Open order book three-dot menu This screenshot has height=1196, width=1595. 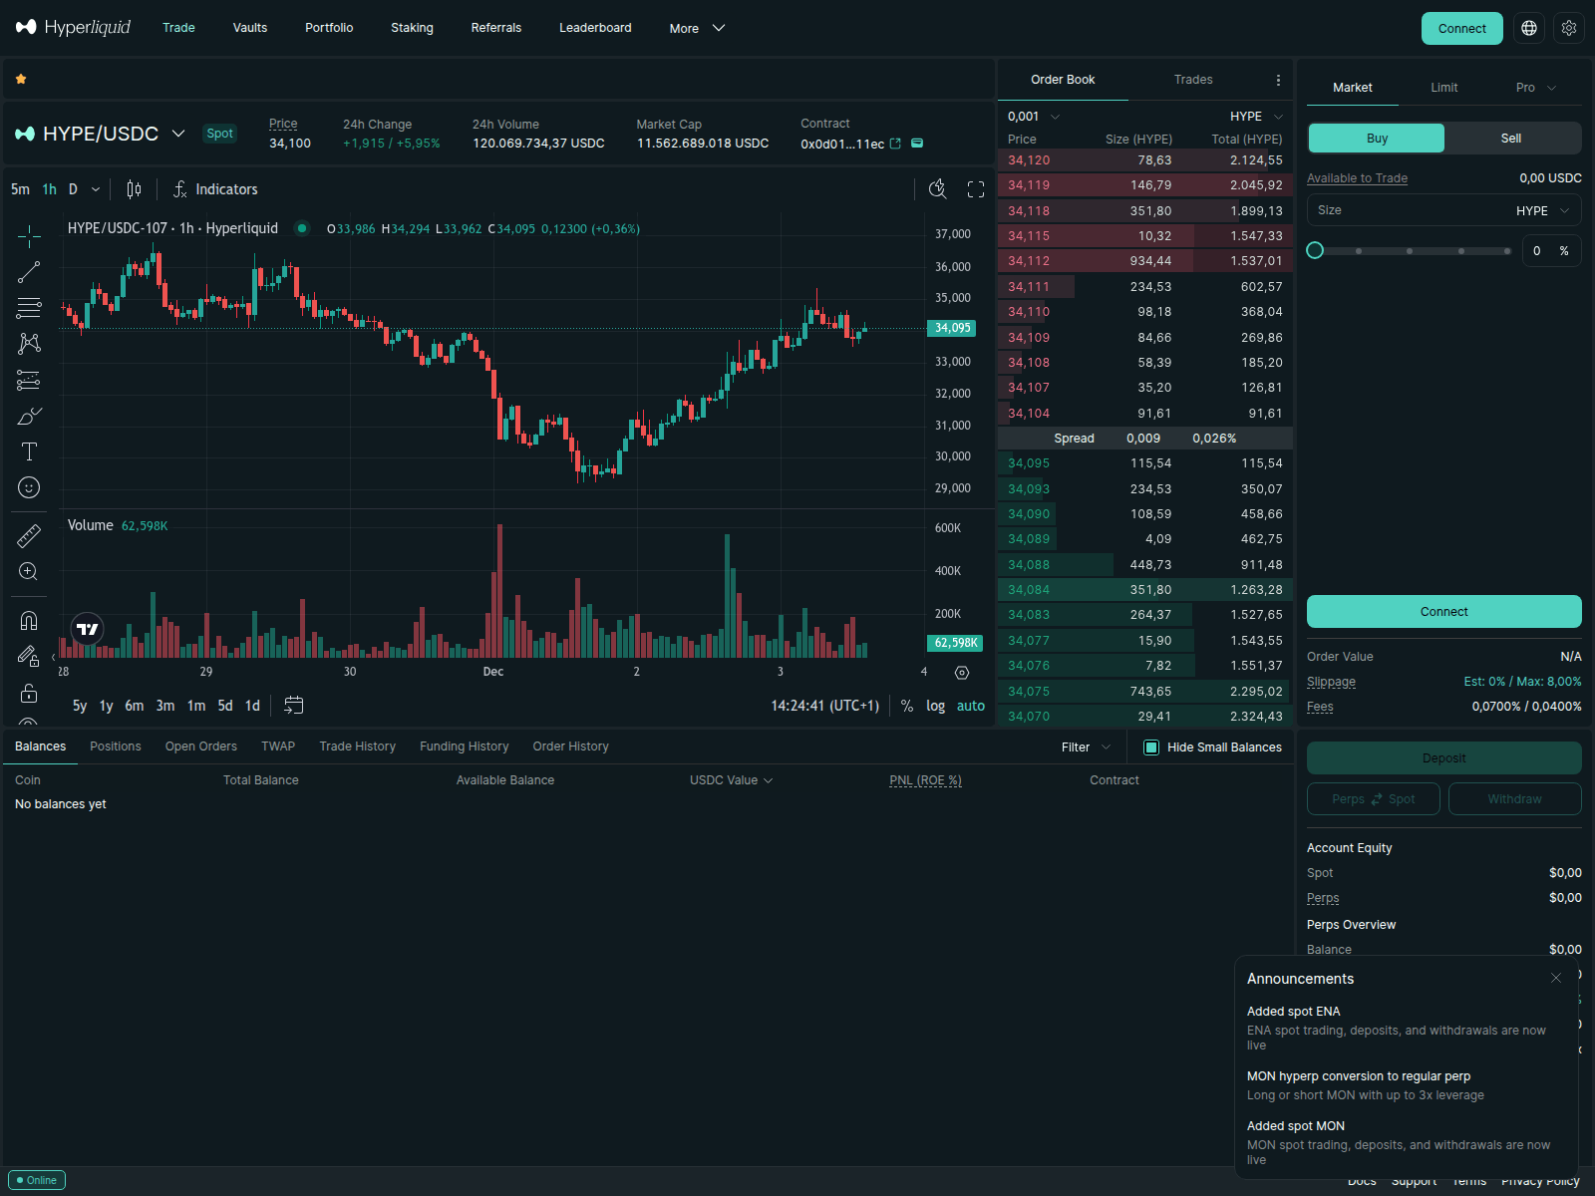1278,80
